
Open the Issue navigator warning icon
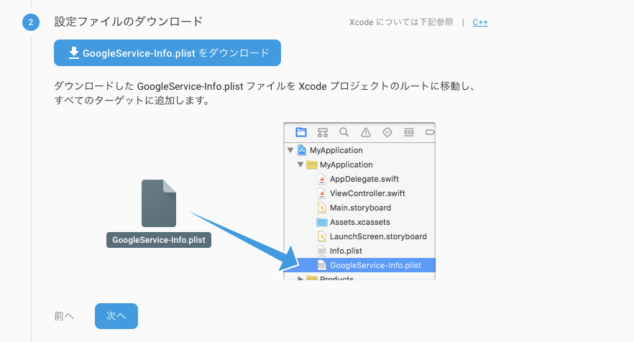(x=365, y=132)
